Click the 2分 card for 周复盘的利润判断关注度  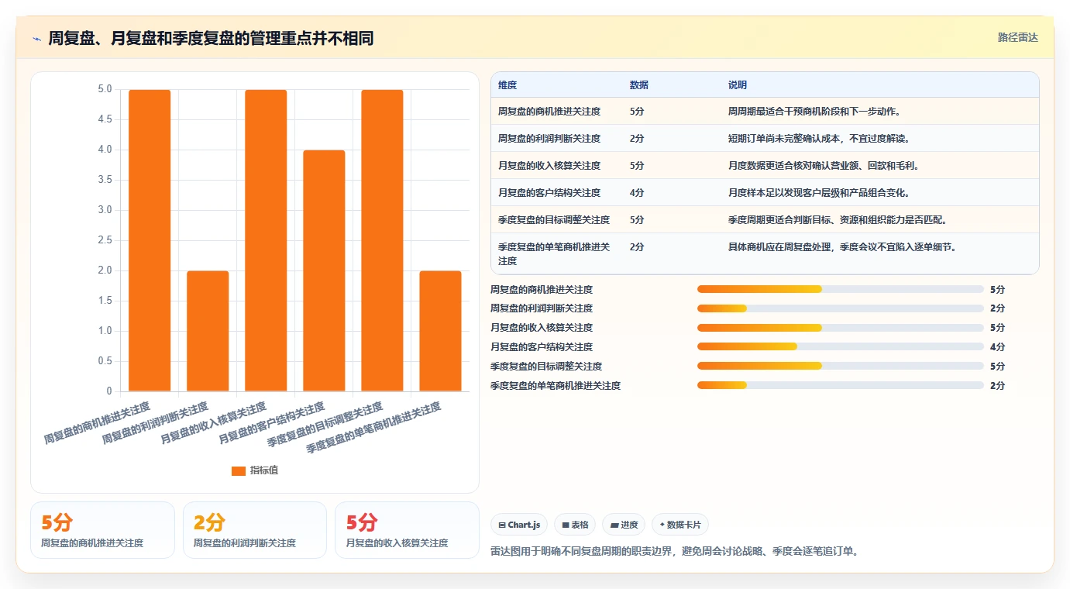[x=255, y=530]
